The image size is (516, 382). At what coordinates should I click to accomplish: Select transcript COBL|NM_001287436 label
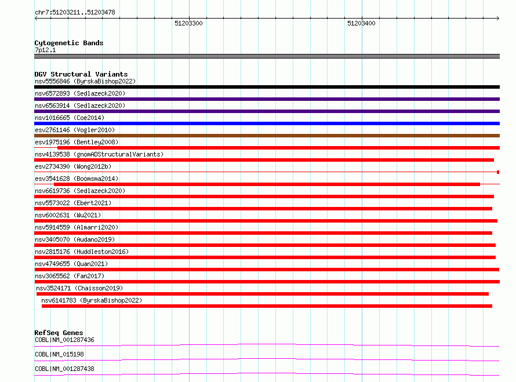click(x=64, y=340)
